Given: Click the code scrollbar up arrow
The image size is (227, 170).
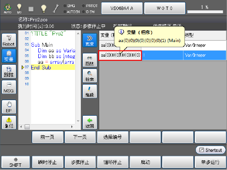Looking at the screenshot, I should (x=78, y=34).
